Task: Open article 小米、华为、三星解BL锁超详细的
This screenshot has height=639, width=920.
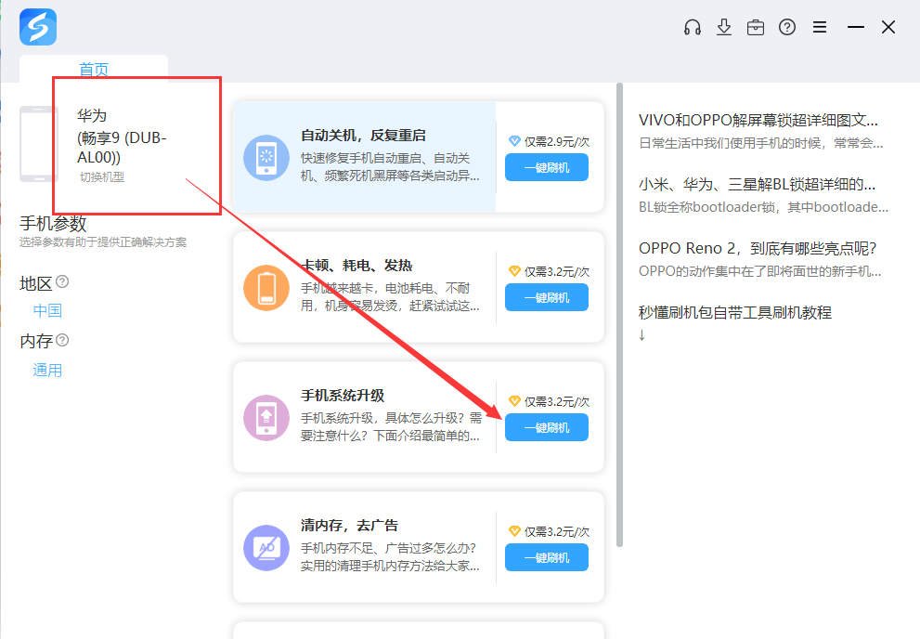Action: point(757,184)
